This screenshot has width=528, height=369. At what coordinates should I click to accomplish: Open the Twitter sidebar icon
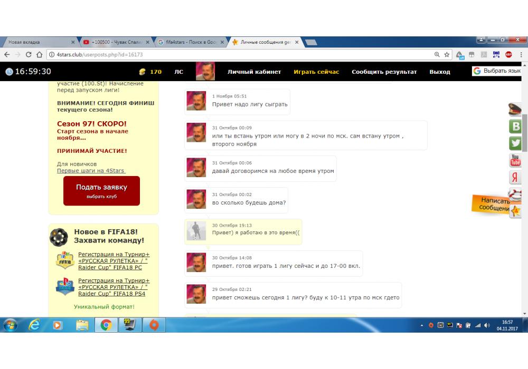[x=515, y=143]
